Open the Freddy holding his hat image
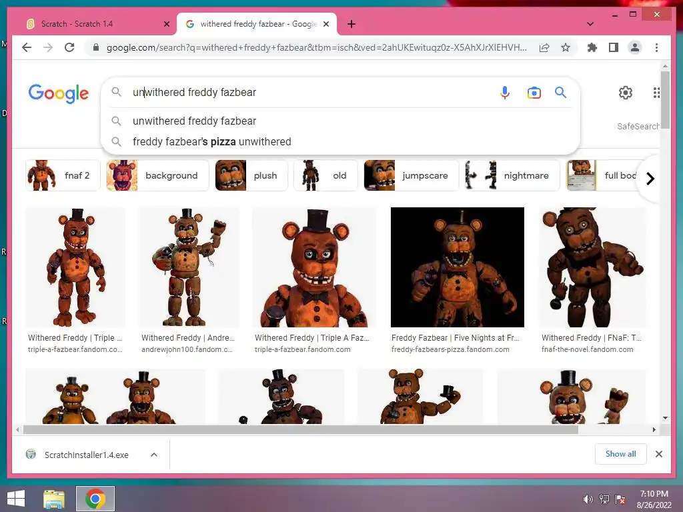683x512 pixels. tap(420, 396)
